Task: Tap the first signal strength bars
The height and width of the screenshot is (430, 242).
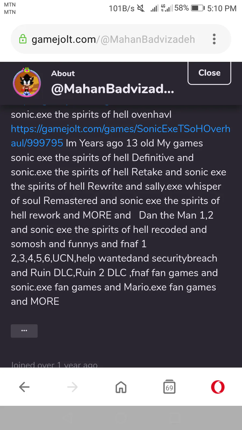Action: 154,9
